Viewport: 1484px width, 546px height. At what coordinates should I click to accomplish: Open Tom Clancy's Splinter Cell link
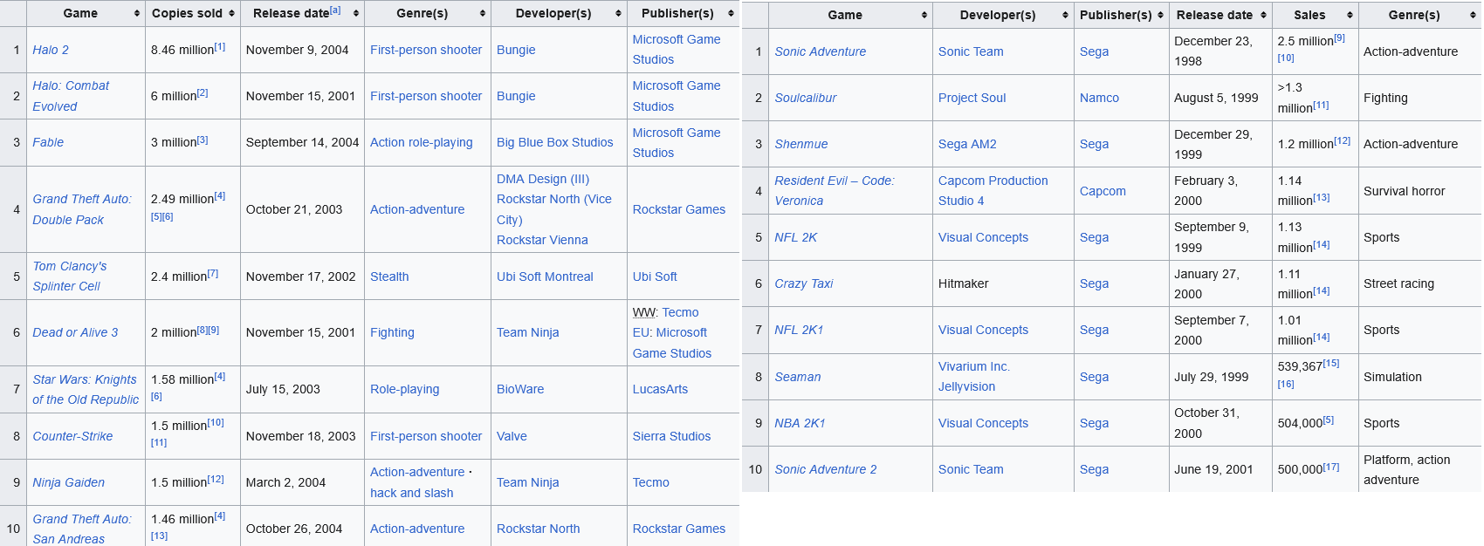click(70, 276)
